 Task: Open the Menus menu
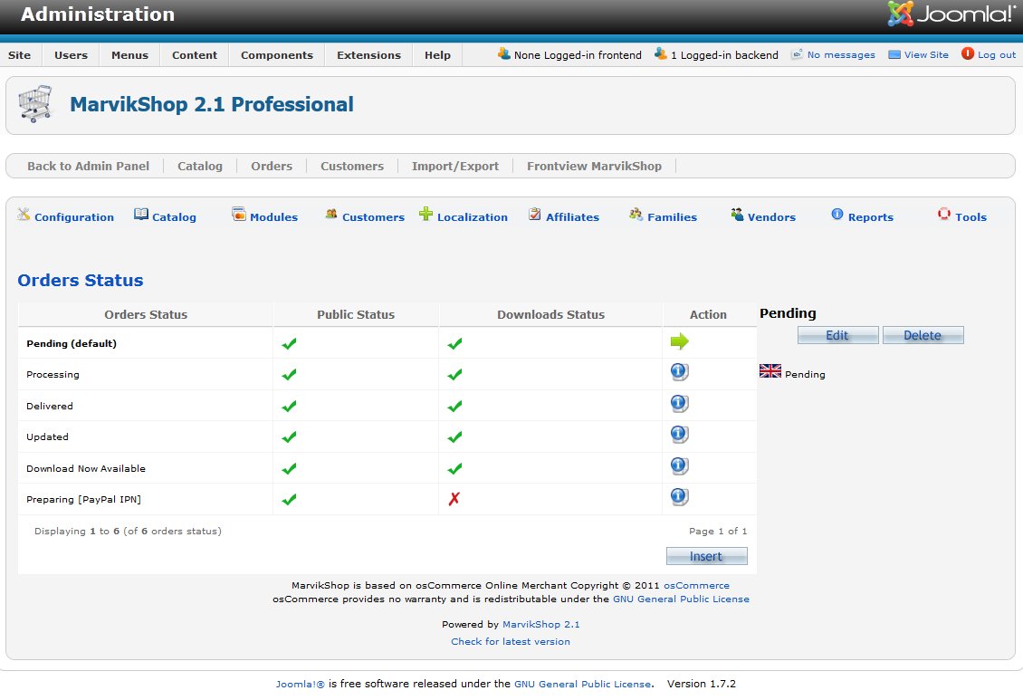point(129,55)
